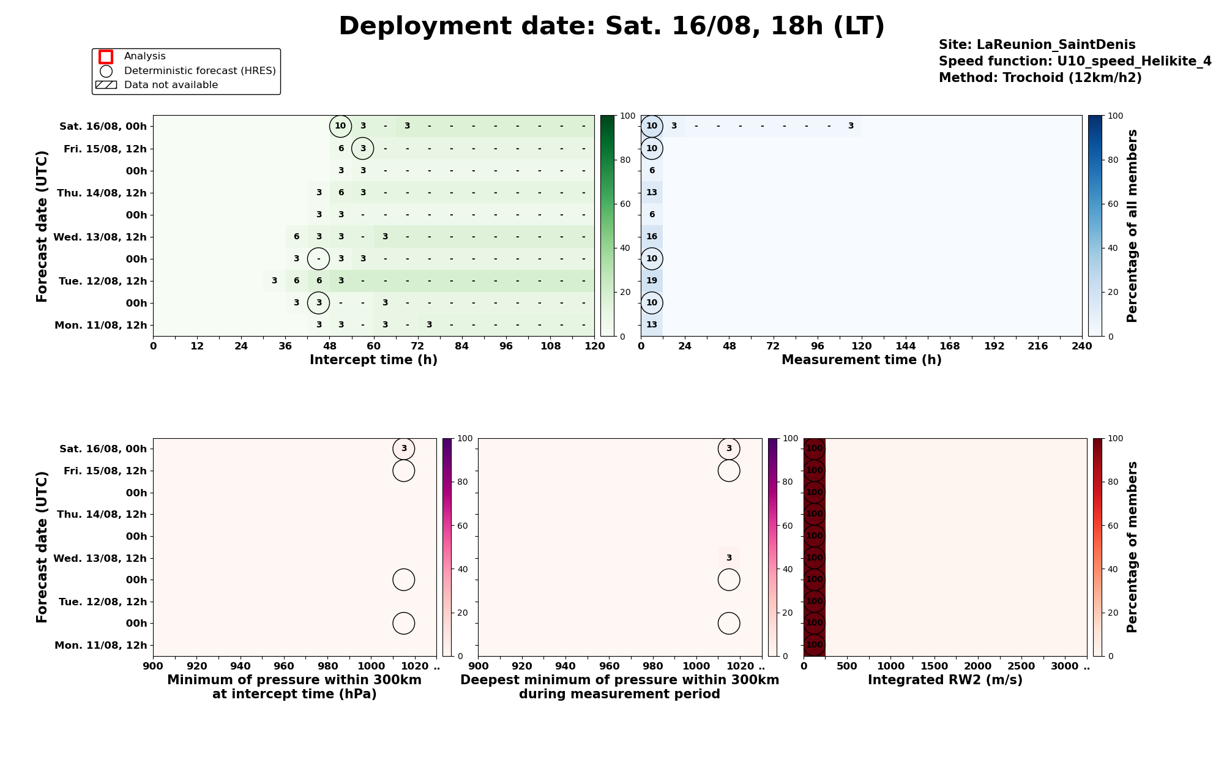Click the Measurement time (h) axis label
Viewport: 1224px width, 765px height.
click(x=861, y=360)
